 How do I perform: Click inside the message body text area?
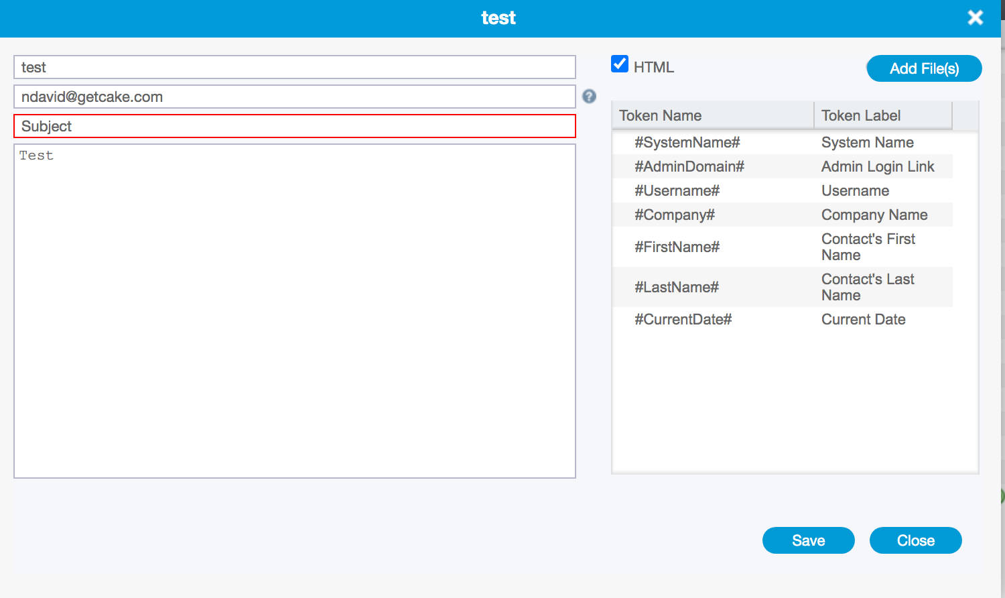pos(294,310)
